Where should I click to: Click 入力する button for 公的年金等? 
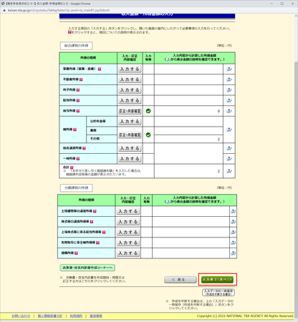click(x=130, y=122)
